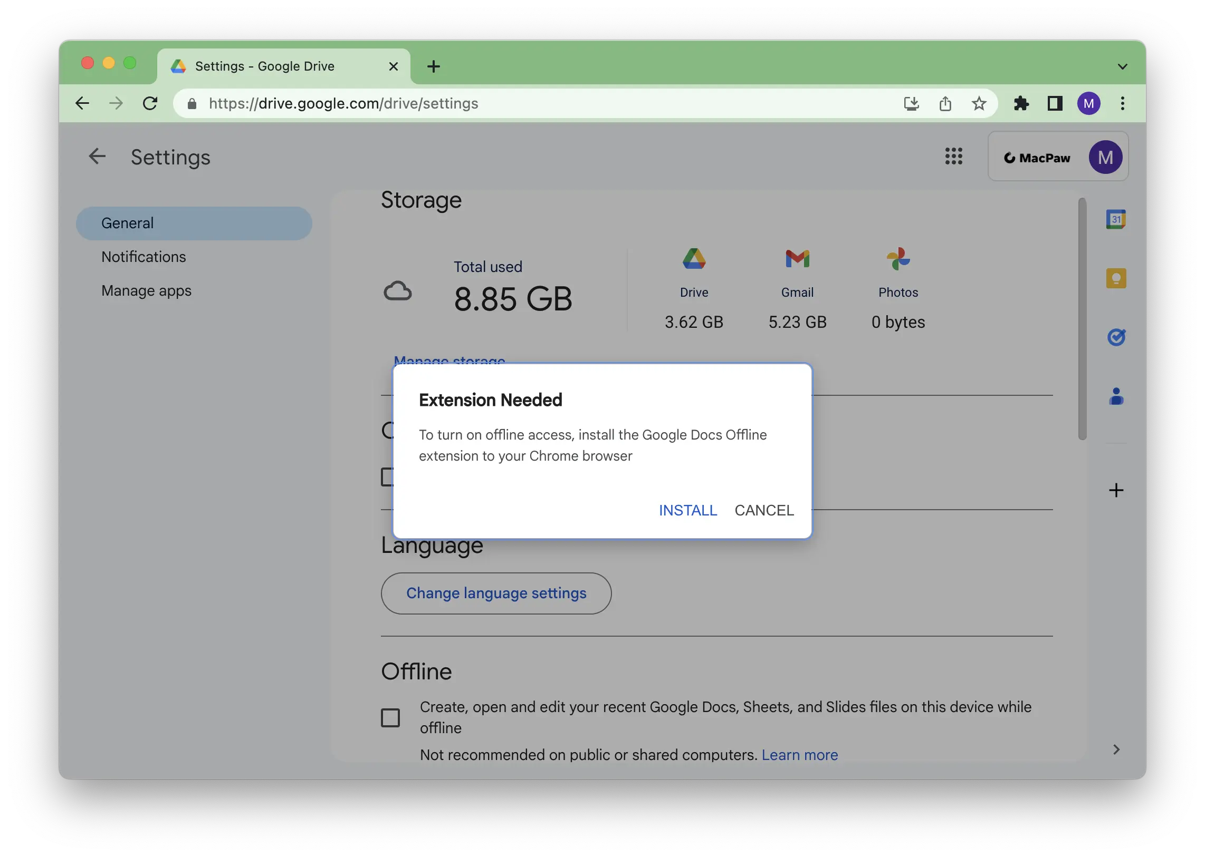Screen dimensions: 1205x857
Task: Click the puzzle piece extensions icon in toolbar
Action: click(x=1021, y=103)
